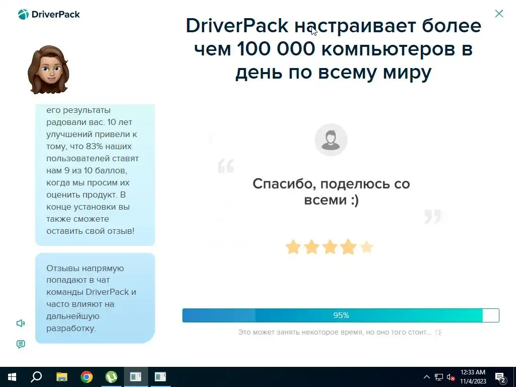Click status text "Это может занять некоторое время"
This screenshot has width=516, height=387.
coord(335,333)
